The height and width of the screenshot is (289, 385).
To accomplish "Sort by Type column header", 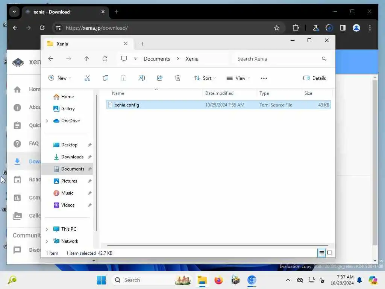I will tap(264, 93).
